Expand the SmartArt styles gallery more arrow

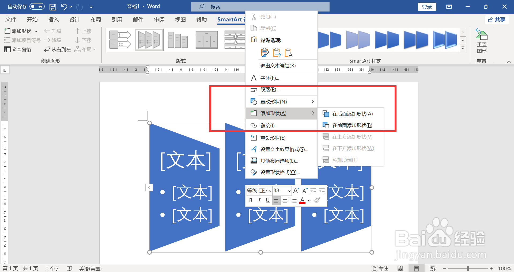coord(463,48)
